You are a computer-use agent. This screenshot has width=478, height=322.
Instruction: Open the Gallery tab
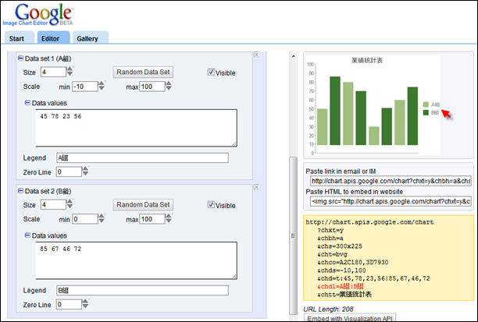[x=91, y=37]
